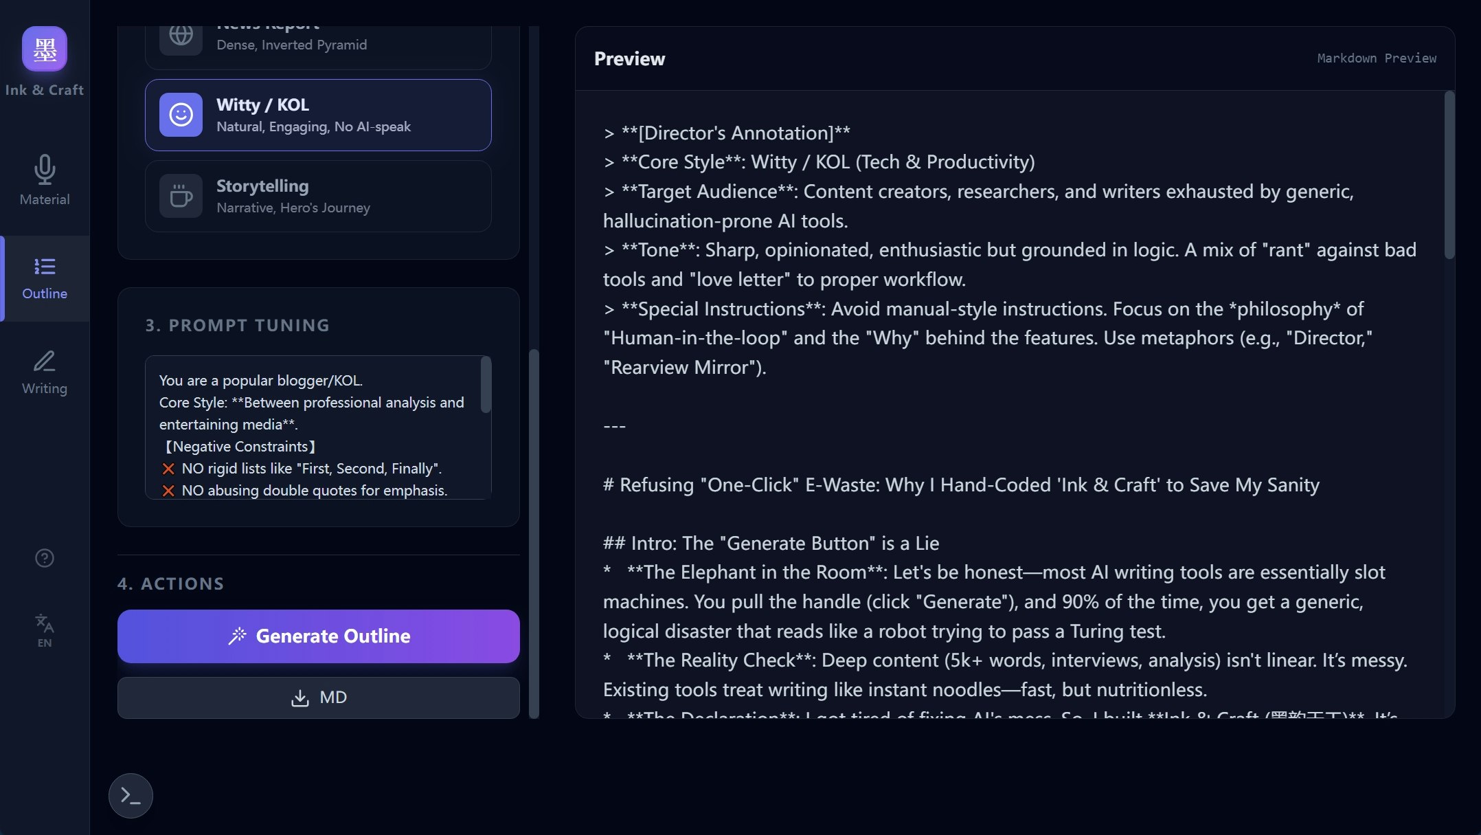
Task: Click the Generate Outline button
Action: (x=318, y=636)
